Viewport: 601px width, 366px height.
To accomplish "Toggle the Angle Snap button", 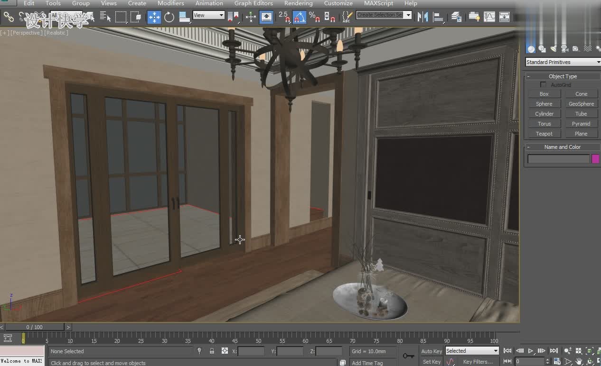I will pos(300,18).
